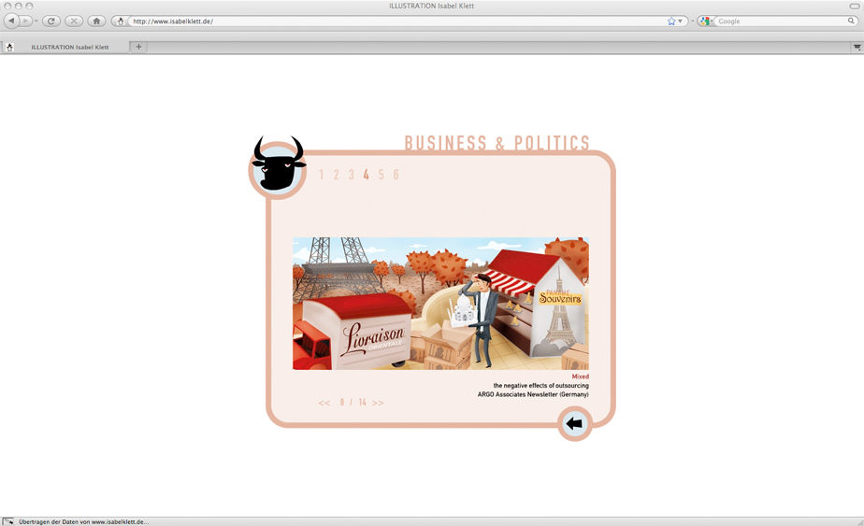
Task: Go to gallery page 1
Action: (321, 175)
